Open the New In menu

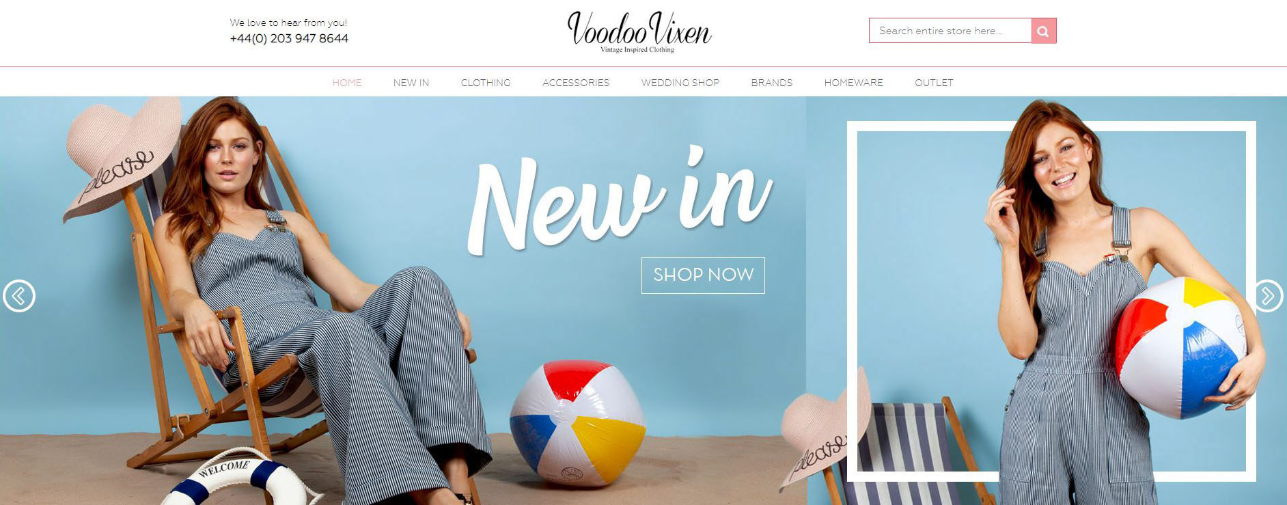[411, 83]
